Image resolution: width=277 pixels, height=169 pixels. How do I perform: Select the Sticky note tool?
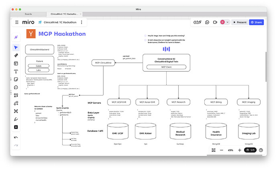pyautogui.click(x=16, y=80)
